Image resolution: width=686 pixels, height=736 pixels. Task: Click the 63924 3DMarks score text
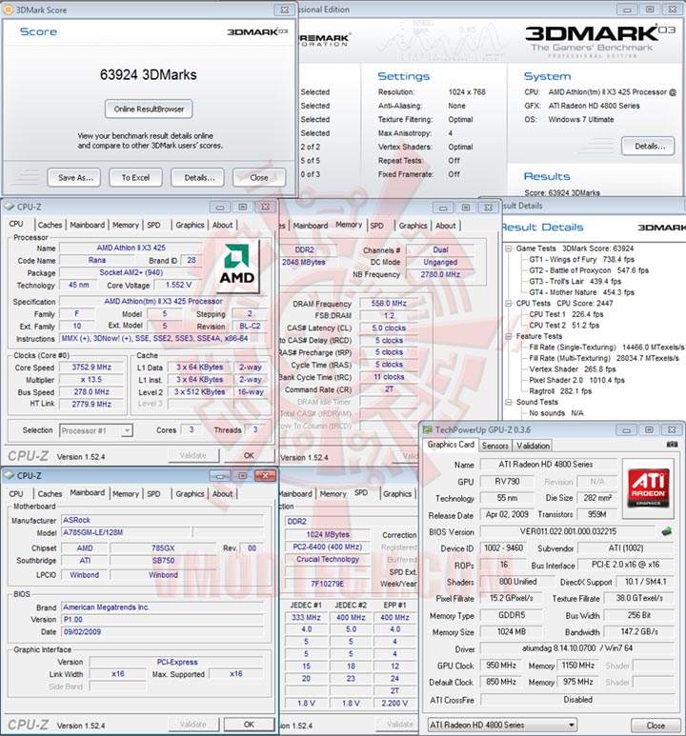click(x=148, y=74)
